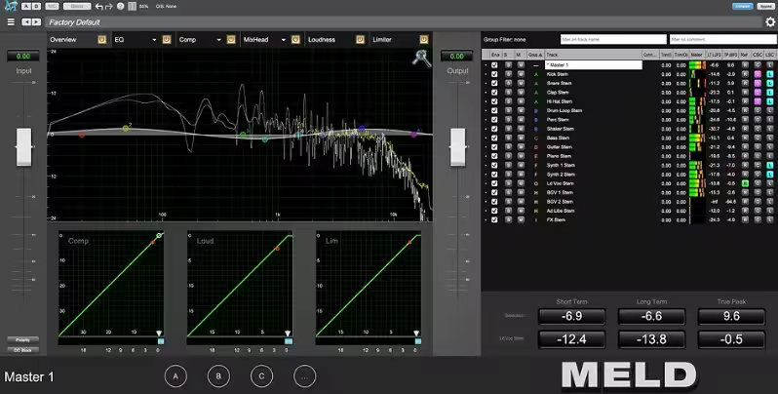Image resolution: width=778 pixels, height=394 pixels.
Task: Open the MixHead dropdown arrow
Action: pyautogui.click(x=284, y=40)
